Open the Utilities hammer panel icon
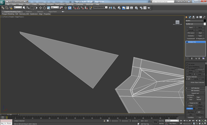The width and height of the screenshot is (207, 125). pyautogui.click(x=204, y=17)
